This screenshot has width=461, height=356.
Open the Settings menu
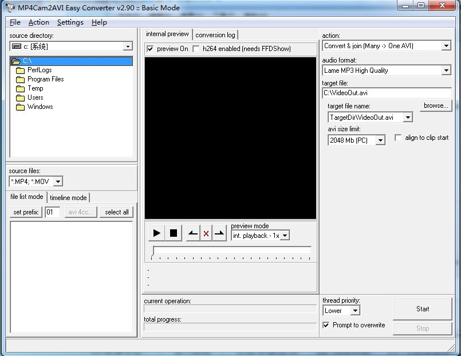[x=70, y=22]
